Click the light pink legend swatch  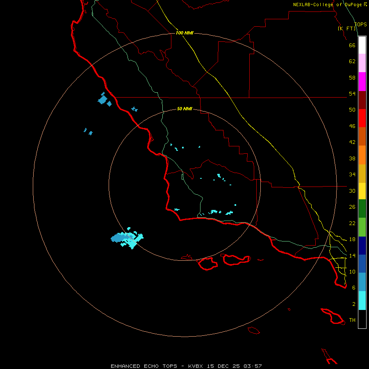click(362, 63)
